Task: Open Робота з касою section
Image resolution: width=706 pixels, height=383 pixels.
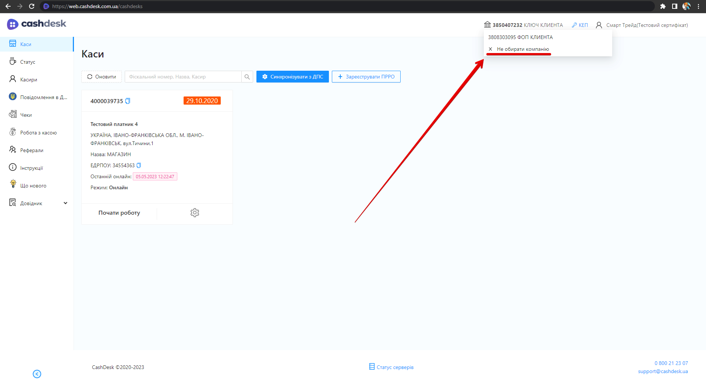Action: 38,133
